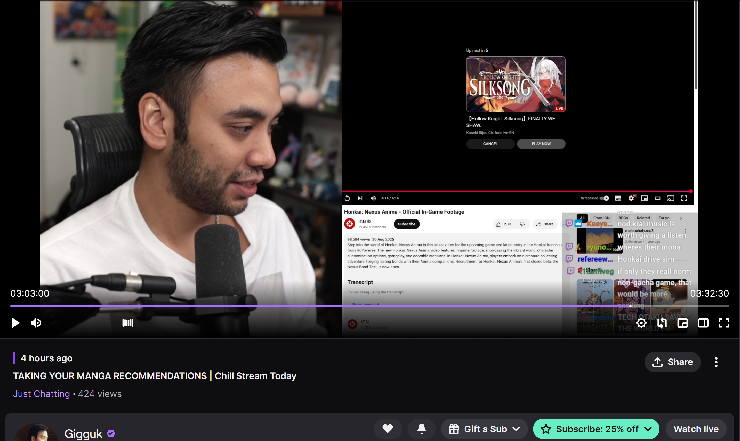Click the 4 hours ago timestamp
Image resolution: width=740 pixels, height=441 pixels.
point(46,358)
